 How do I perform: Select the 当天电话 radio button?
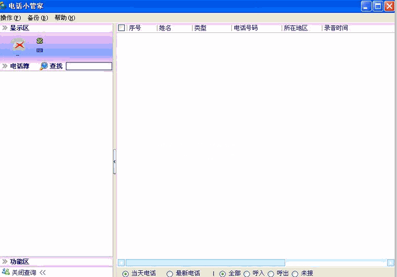126,273
